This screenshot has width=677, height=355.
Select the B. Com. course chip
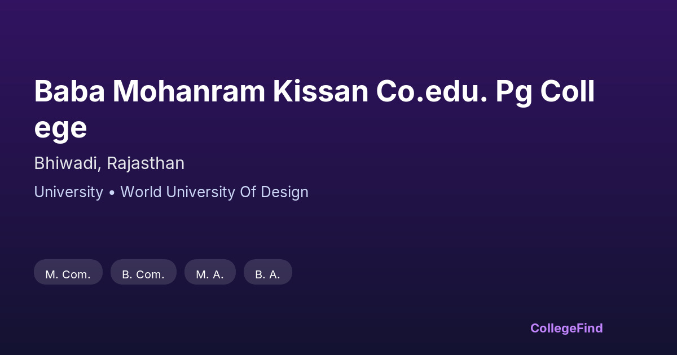tap(143, 274)
